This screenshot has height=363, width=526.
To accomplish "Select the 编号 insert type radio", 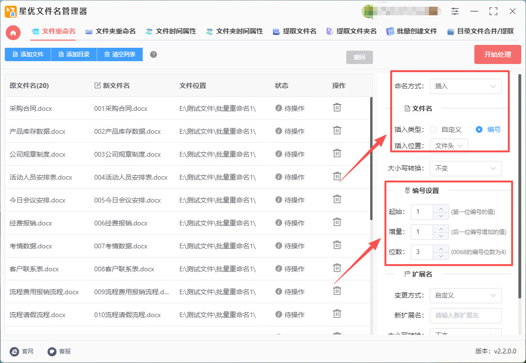I will pos(479,129).
